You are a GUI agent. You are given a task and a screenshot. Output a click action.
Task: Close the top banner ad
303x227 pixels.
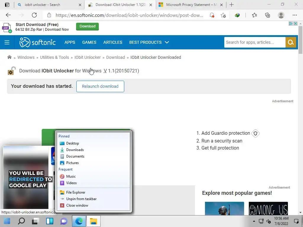(x=295, y=24)
